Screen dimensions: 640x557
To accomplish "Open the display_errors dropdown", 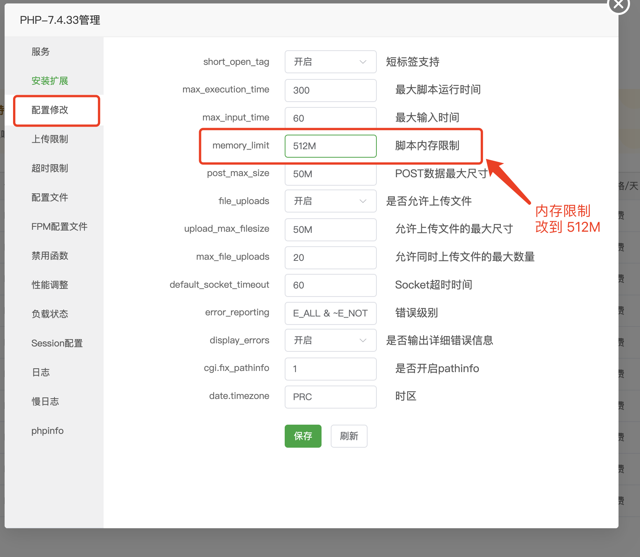I will pos(330,340).
